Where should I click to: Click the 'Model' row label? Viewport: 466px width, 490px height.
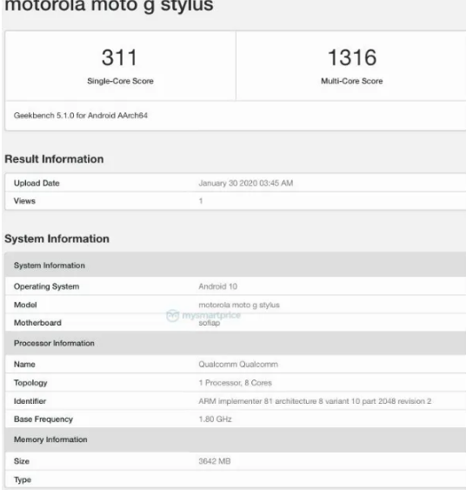tap(25, 305)
